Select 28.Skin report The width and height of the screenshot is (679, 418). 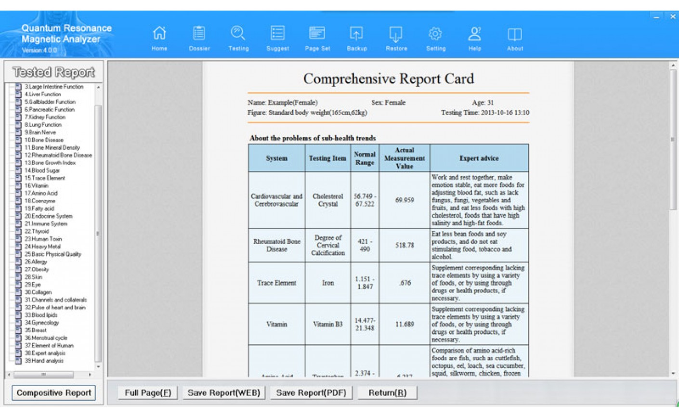[34, 277]
